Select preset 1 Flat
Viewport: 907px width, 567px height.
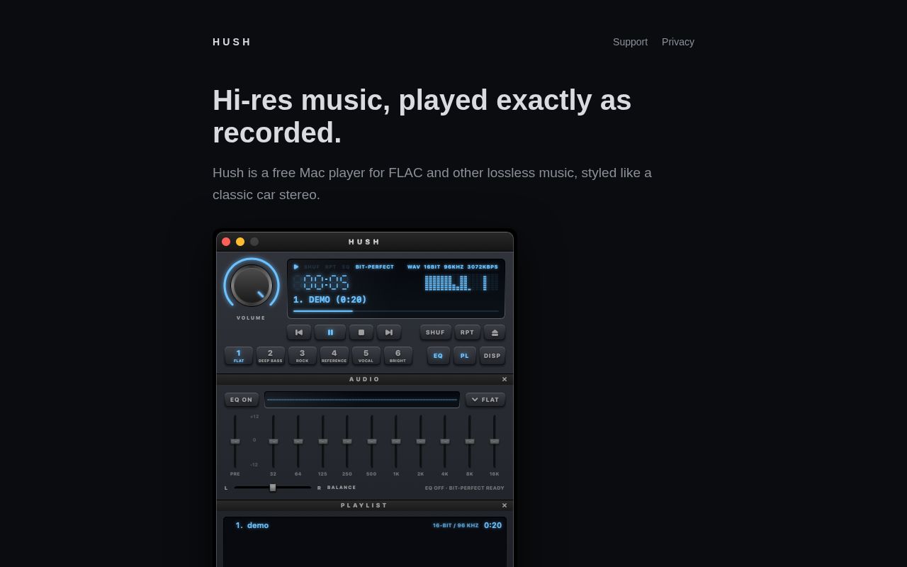pyautogui.click(x=239, y=356)
